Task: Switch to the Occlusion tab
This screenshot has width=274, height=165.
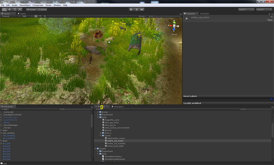Action: pos(205,13)
